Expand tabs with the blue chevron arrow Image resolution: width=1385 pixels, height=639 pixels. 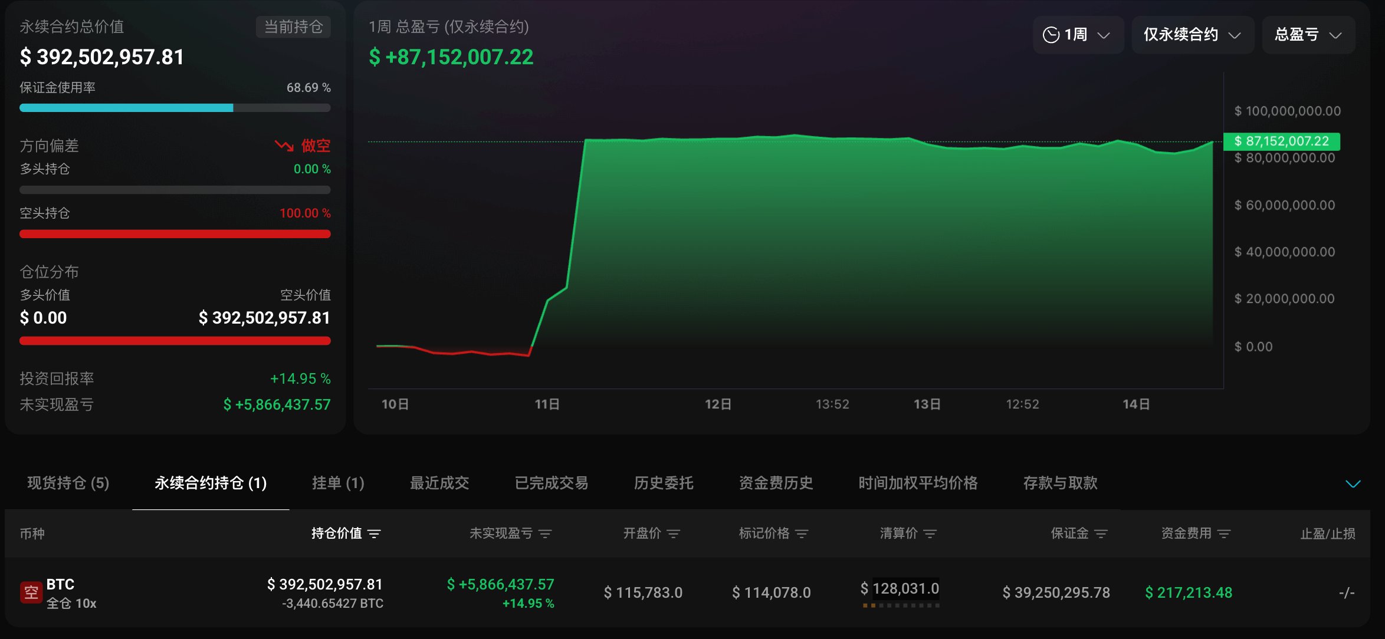click(x=1353, y=484)
